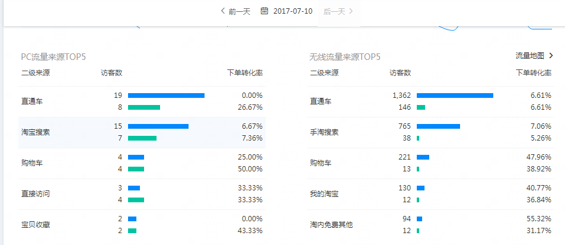Image resolution: width=565 pixels, height=245 pixels.
Task: Click the PC 访客数 column header
Action: coord(111,73)
